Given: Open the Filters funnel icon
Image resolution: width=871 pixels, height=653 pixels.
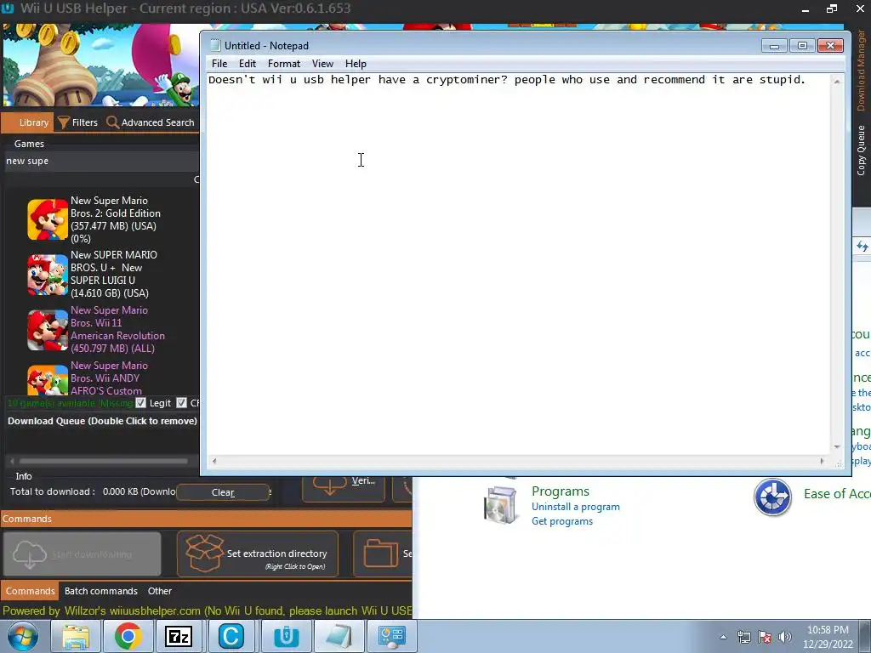Looking at the screenshot, I should point(64,122).
